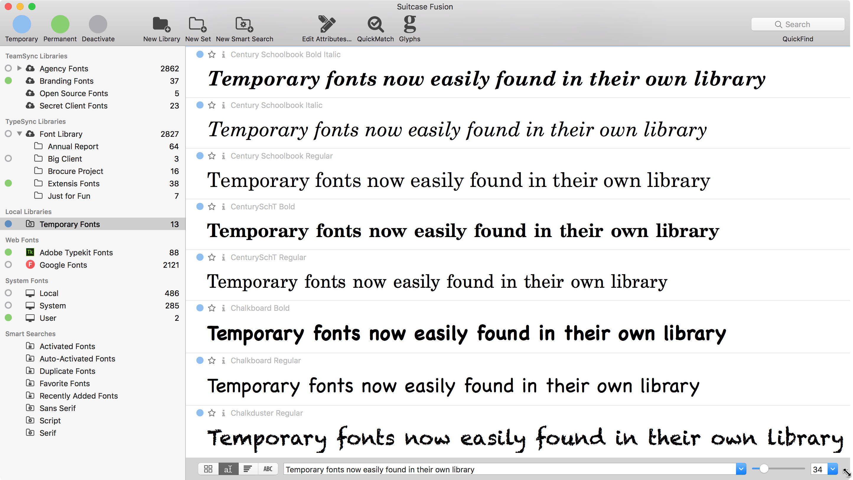The width and height of the screenshot is (853, 480).
Task: Toggle activation of the Big Client set
Action: coord(9,159)
